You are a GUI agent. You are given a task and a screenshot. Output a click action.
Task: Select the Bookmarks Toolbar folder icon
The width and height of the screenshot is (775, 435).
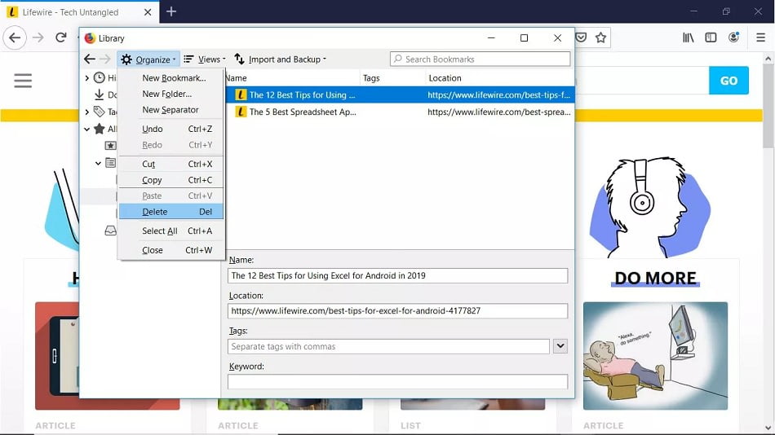(x=111, y=145)
